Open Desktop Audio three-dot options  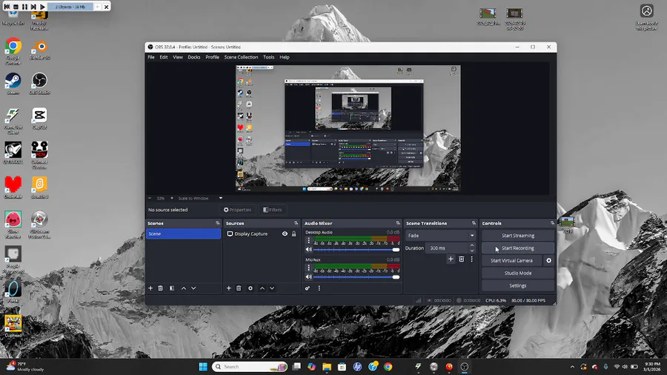309,241
